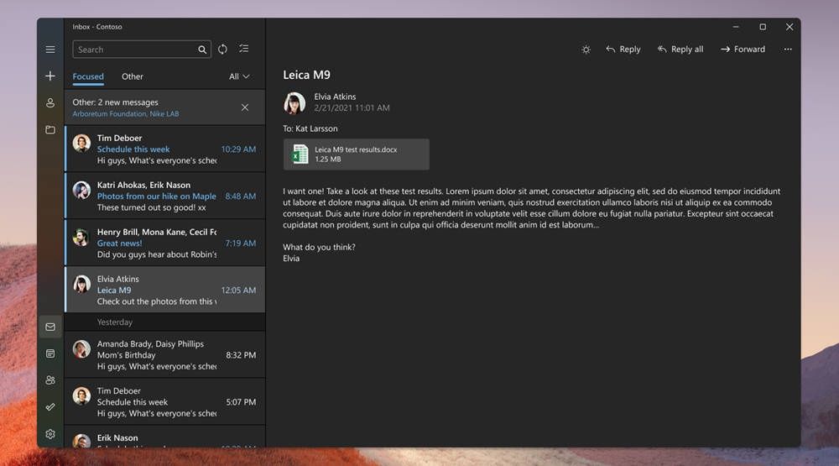Switch to the Other tab
The width and height of the screenshot is (839, 466).
(133, 76)
